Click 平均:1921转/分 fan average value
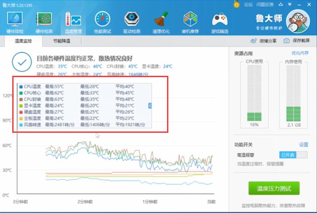Viewport: 317px width, 213px height. click(x=130, y=124)
